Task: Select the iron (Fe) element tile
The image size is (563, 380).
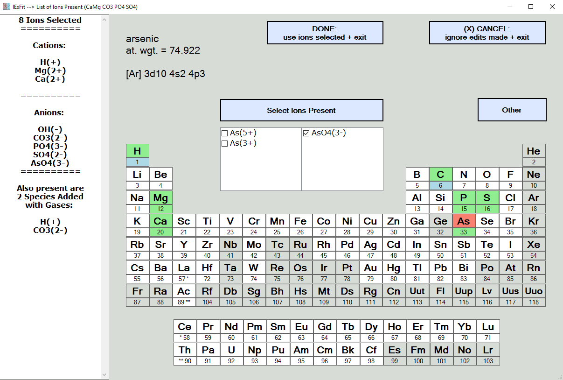Action: pyautogui.click(x=300, y=221)
